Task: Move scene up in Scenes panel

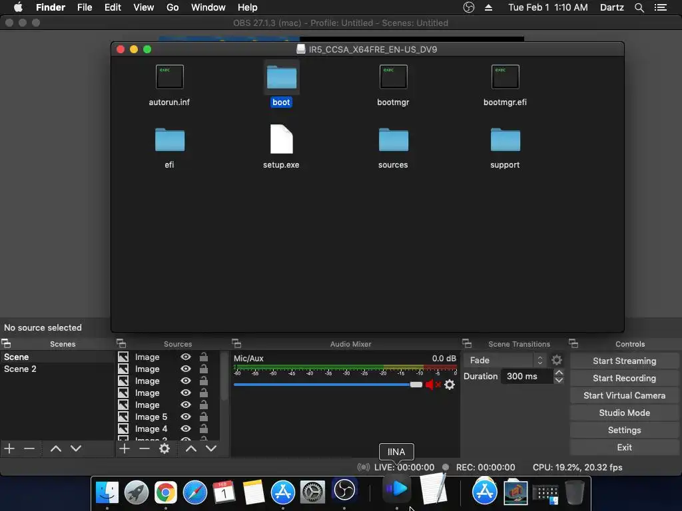Action: [x=56, y=448]
